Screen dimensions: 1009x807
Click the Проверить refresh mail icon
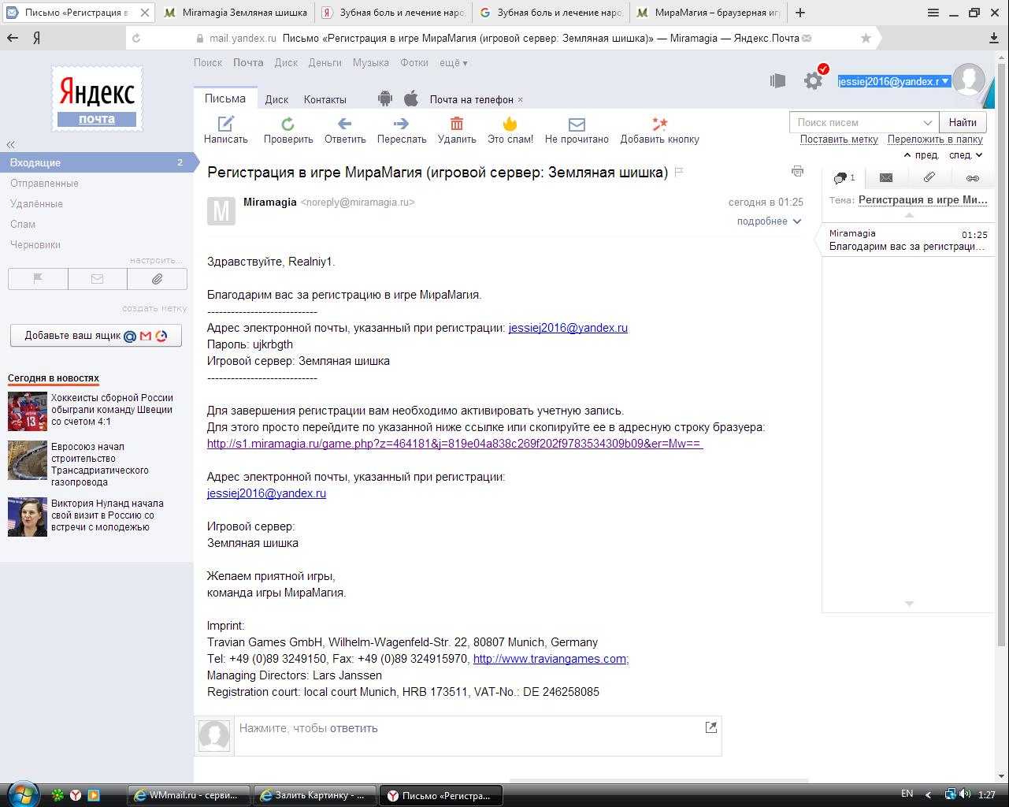coord(288,124)
